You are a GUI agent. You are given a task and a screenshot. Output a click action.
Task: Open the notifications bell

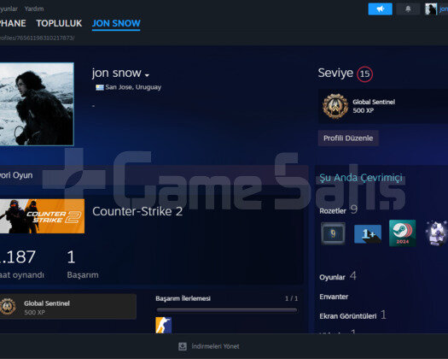pos(408,9)
